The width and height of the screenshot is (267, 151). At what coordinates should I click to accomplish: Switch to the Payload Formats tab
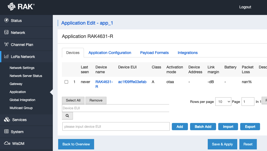[x=154, y=53]
